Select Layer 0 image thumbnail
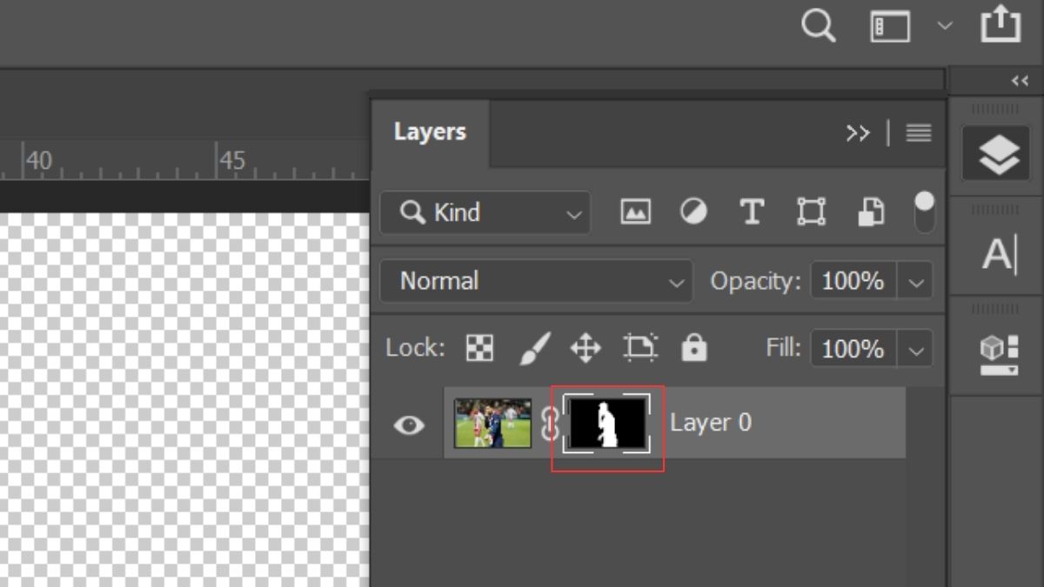The width and height of the screenshot is (1044, 587). point(493,424)
